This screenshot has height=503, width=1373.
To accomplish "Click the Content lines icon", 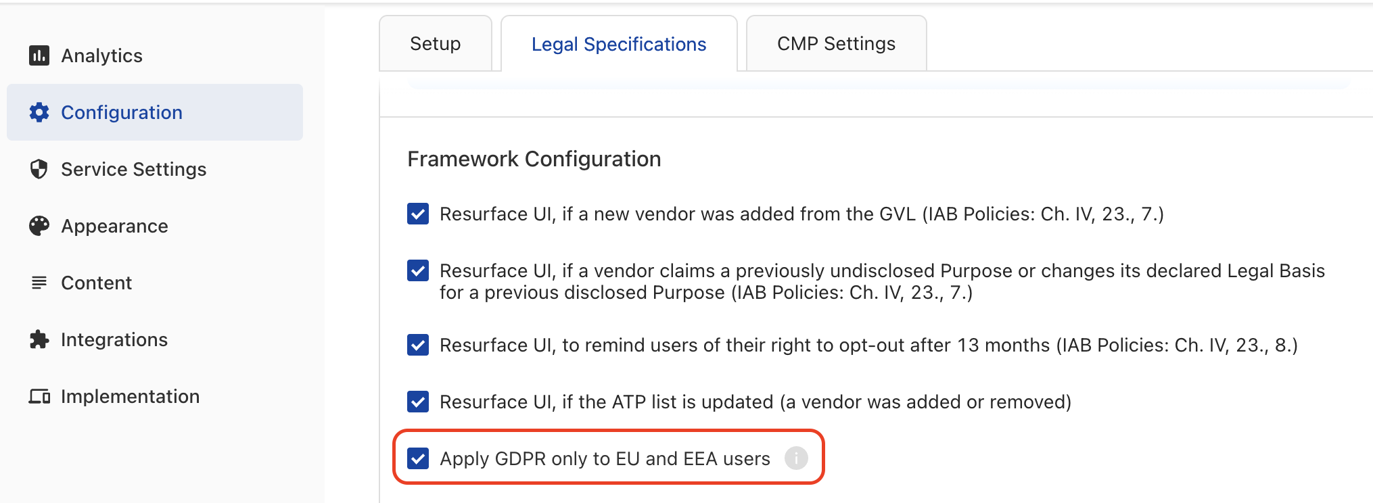I will tap(39, 283).
